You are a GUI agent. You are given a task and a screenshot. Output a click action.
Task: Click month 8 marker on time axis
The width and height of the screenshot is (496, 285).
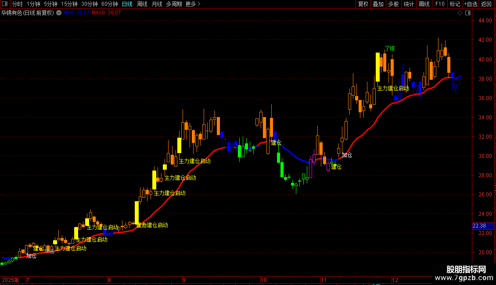coord(109,280)
